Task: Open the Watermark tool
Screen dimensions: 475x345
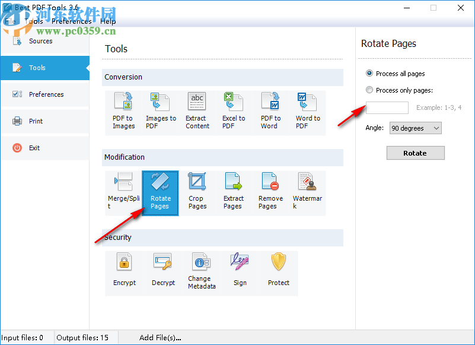Action: click(307, 190)
